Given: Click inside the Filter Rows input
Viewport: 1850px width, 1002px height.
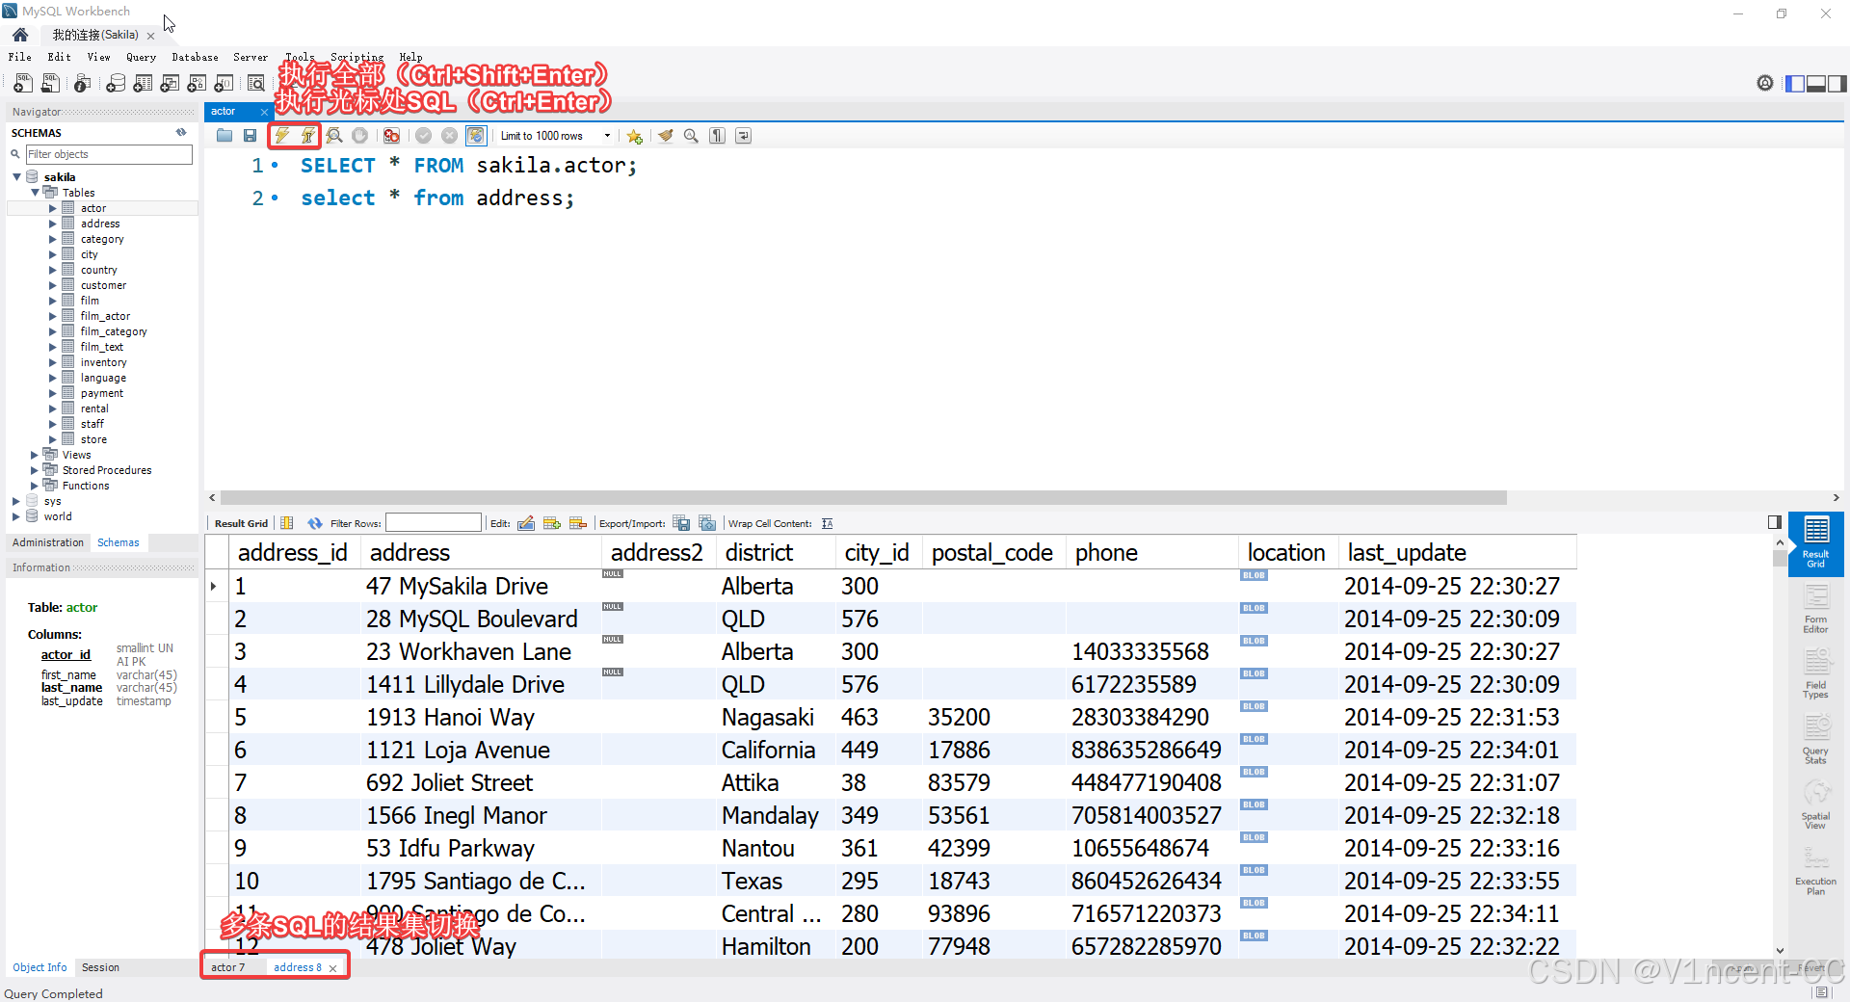Looking at the screenshot, I should coord(433,523).
